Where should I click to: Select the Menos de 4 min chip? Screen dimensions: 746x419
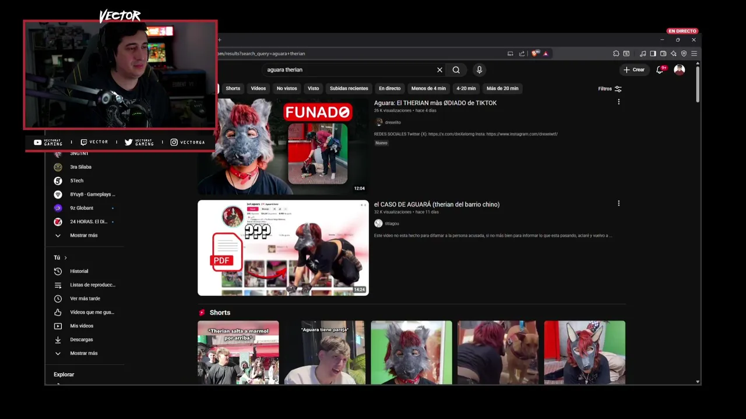click(428, 88)
